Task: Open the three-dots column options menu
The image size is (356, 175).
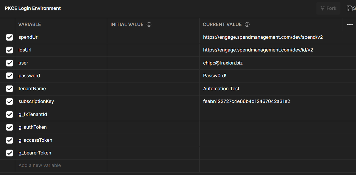Action: click(350, 25)
